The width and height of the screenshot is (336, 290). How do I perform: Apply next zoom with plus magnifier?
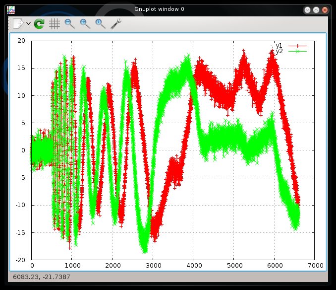click(85, 23)
